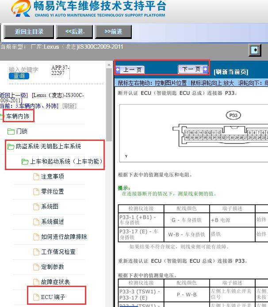Click the document icon beside 如何进行故障排除
The image size is (268, 307).
pos(36,237)
